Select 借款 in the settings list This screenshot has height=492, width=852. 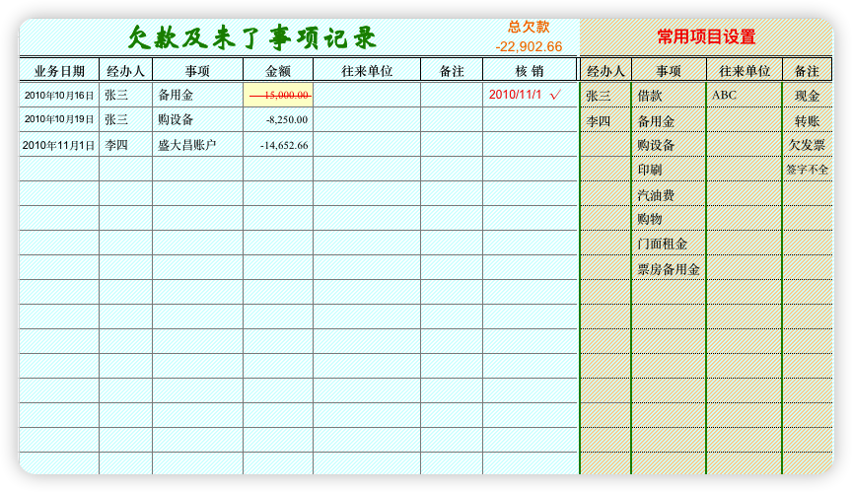pyautogui.click(x=669, y=96)
